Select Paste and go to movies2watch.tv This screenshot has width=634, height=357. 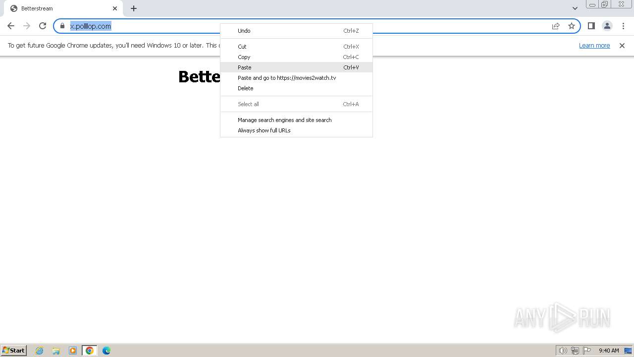(x=296, y=78)
